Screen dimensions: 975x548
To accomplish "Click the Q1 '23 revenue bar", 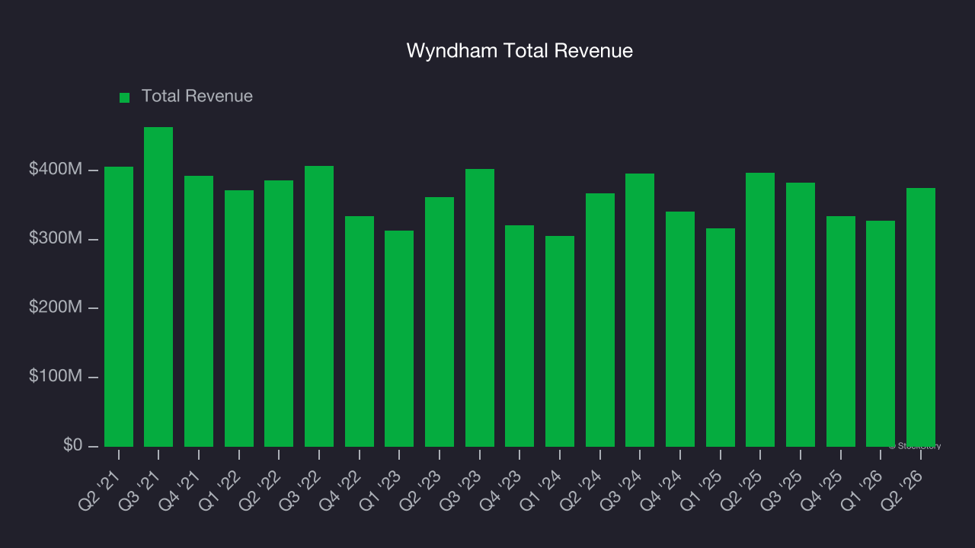I will 399,339.
